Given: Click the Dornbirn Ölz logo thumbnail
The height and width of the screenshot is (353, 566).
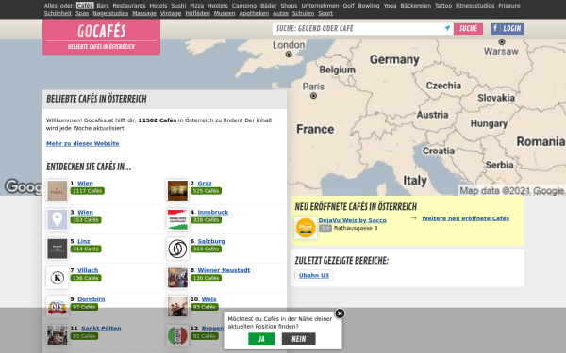Looking at the screenshot, I should [57, 307].
